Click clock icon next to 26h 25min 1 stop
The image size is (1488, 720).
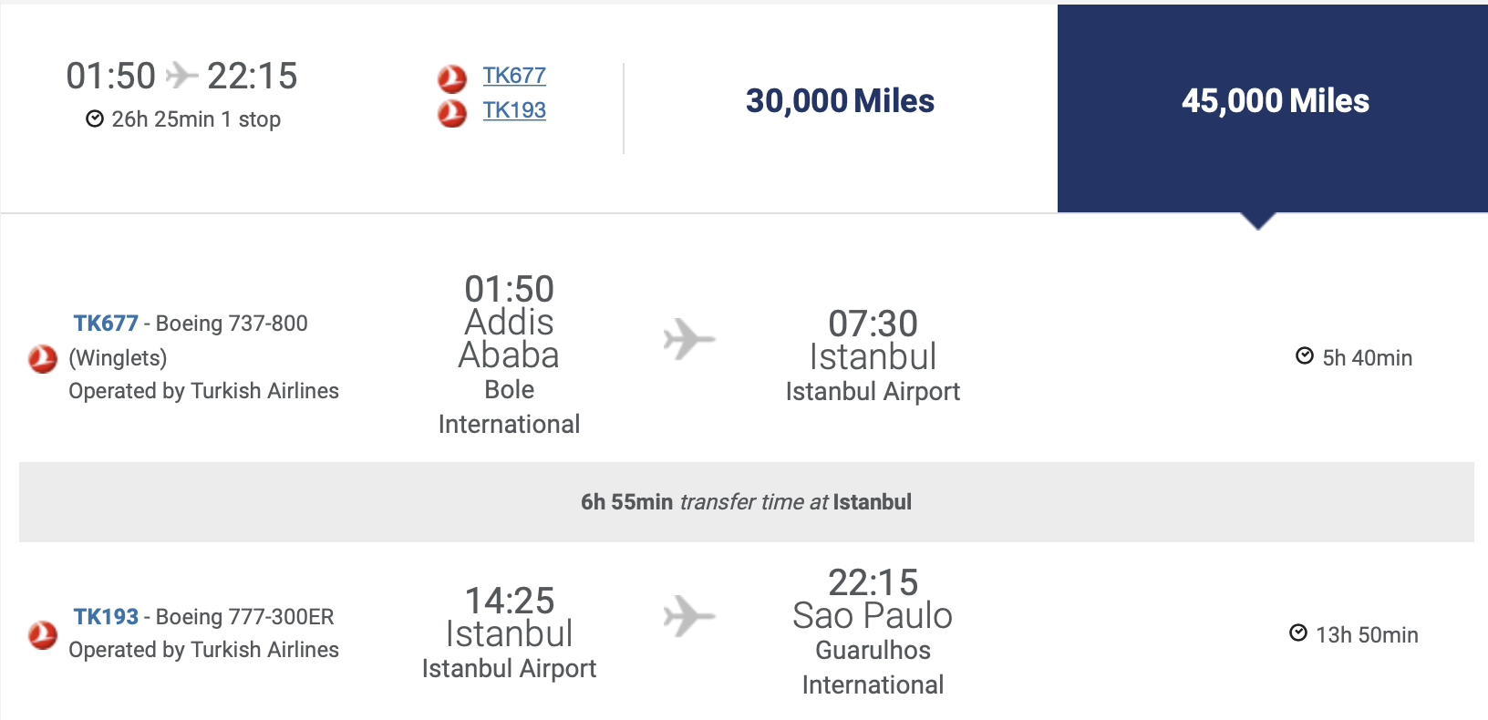point(95,118)
